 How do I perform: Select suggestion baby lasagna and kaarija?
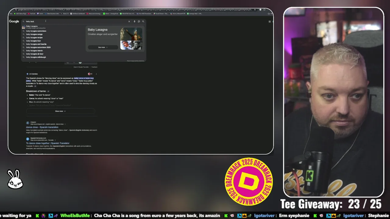(x=36, y=44)
